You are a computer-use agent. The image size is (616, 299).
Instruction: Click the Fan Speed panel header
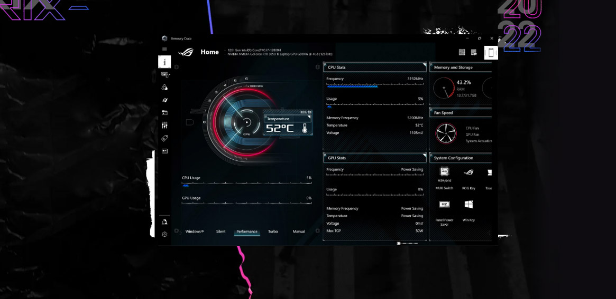coord(461,113)
